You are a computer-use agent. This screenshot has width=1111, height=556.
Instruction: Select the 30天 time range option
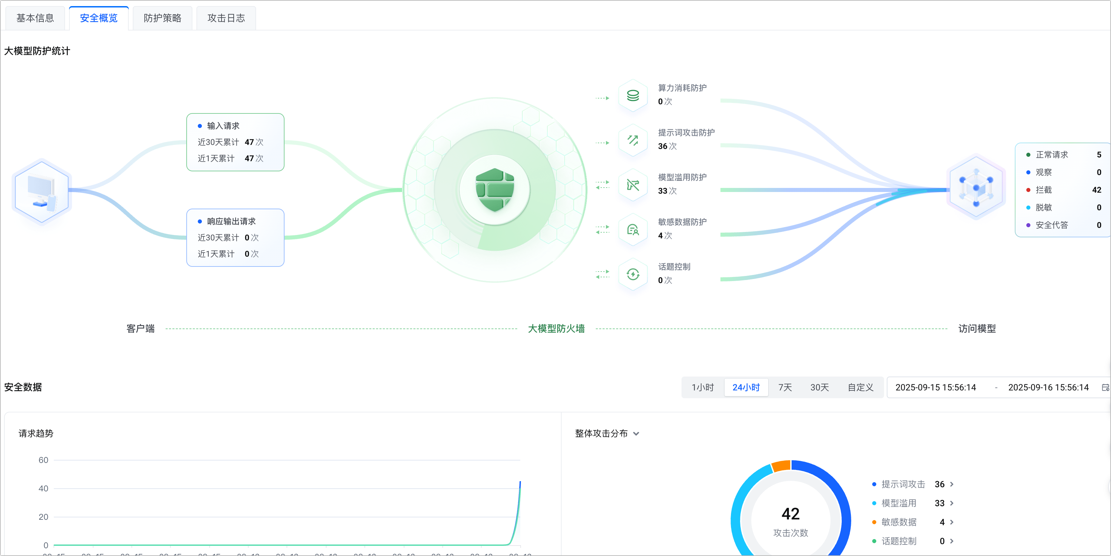point(819,387)
